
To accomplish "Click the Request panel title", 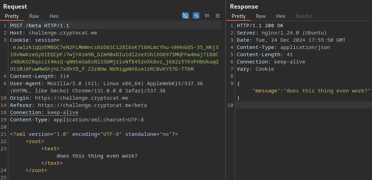I will pyautogui.click(x=15, y=7).
